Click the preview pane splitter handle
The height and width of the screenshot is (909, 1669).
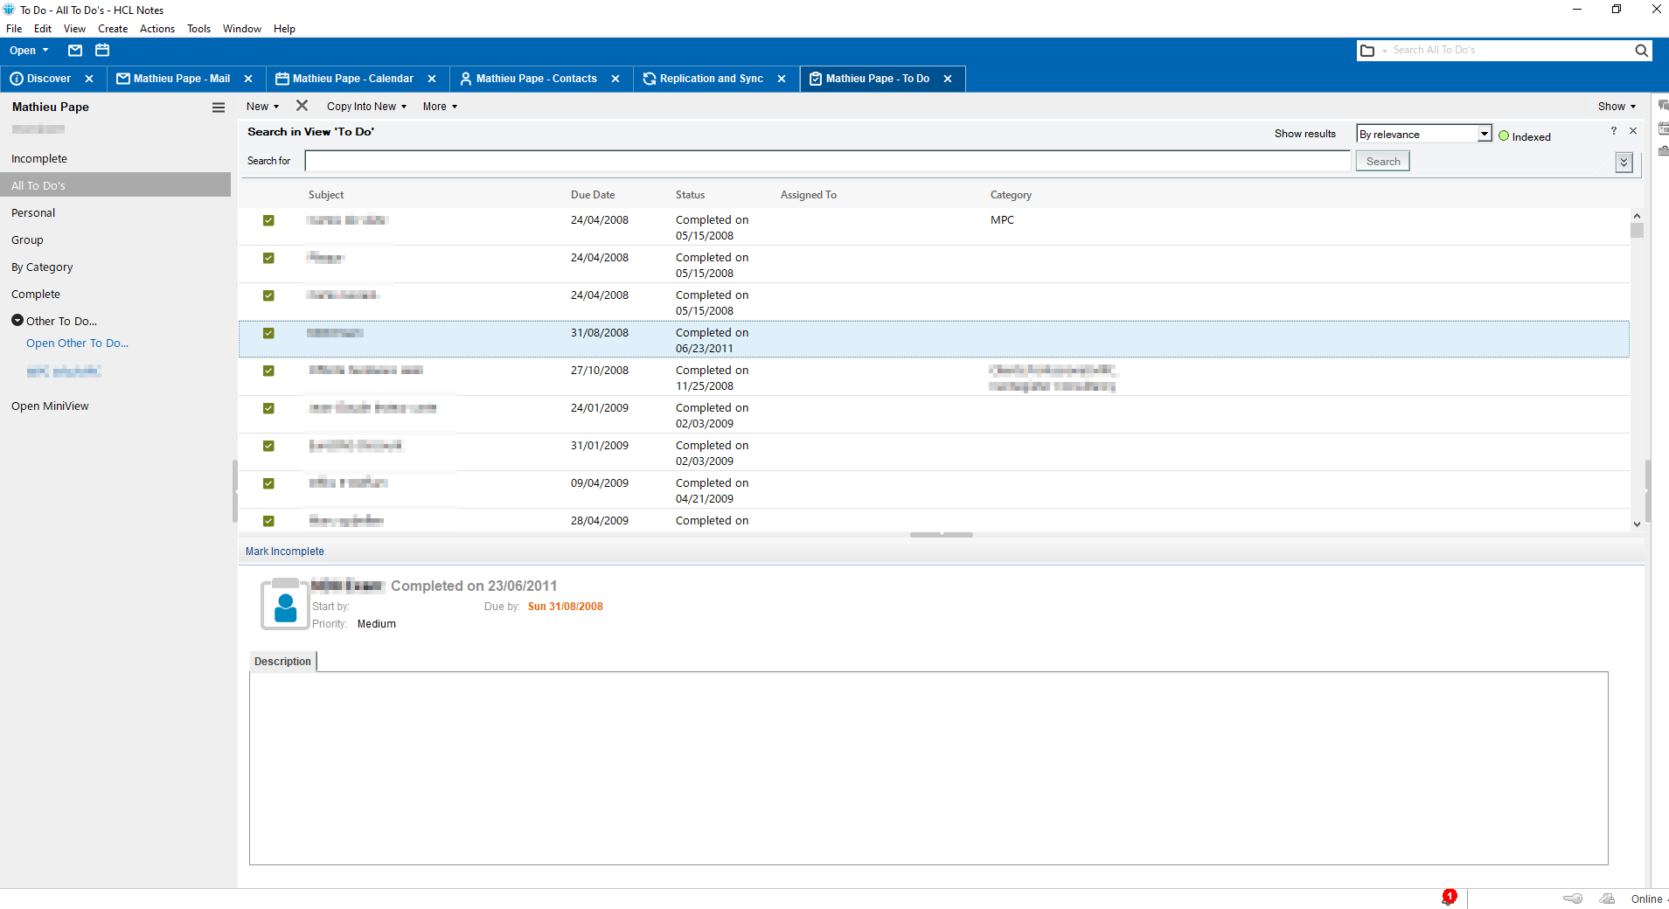(942, 534)
